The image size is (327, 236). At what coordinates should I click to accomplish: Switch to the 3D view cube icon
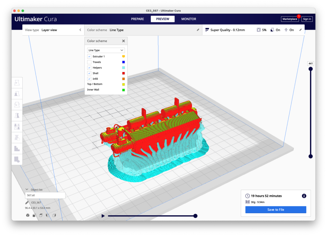click(28, 215)
